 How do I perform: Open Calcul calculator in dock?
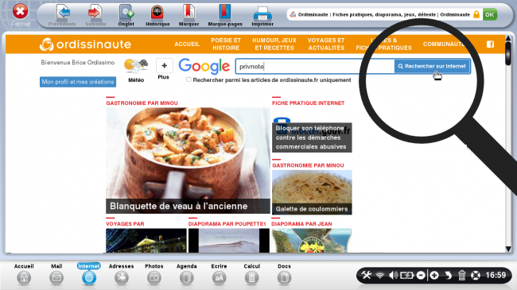251,274
